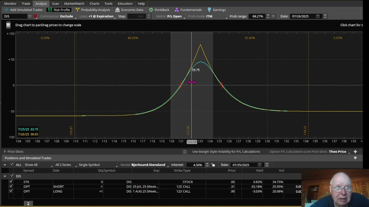
Task: Toggle the ALL positions checkbox
Action: [x=12, y=165]
